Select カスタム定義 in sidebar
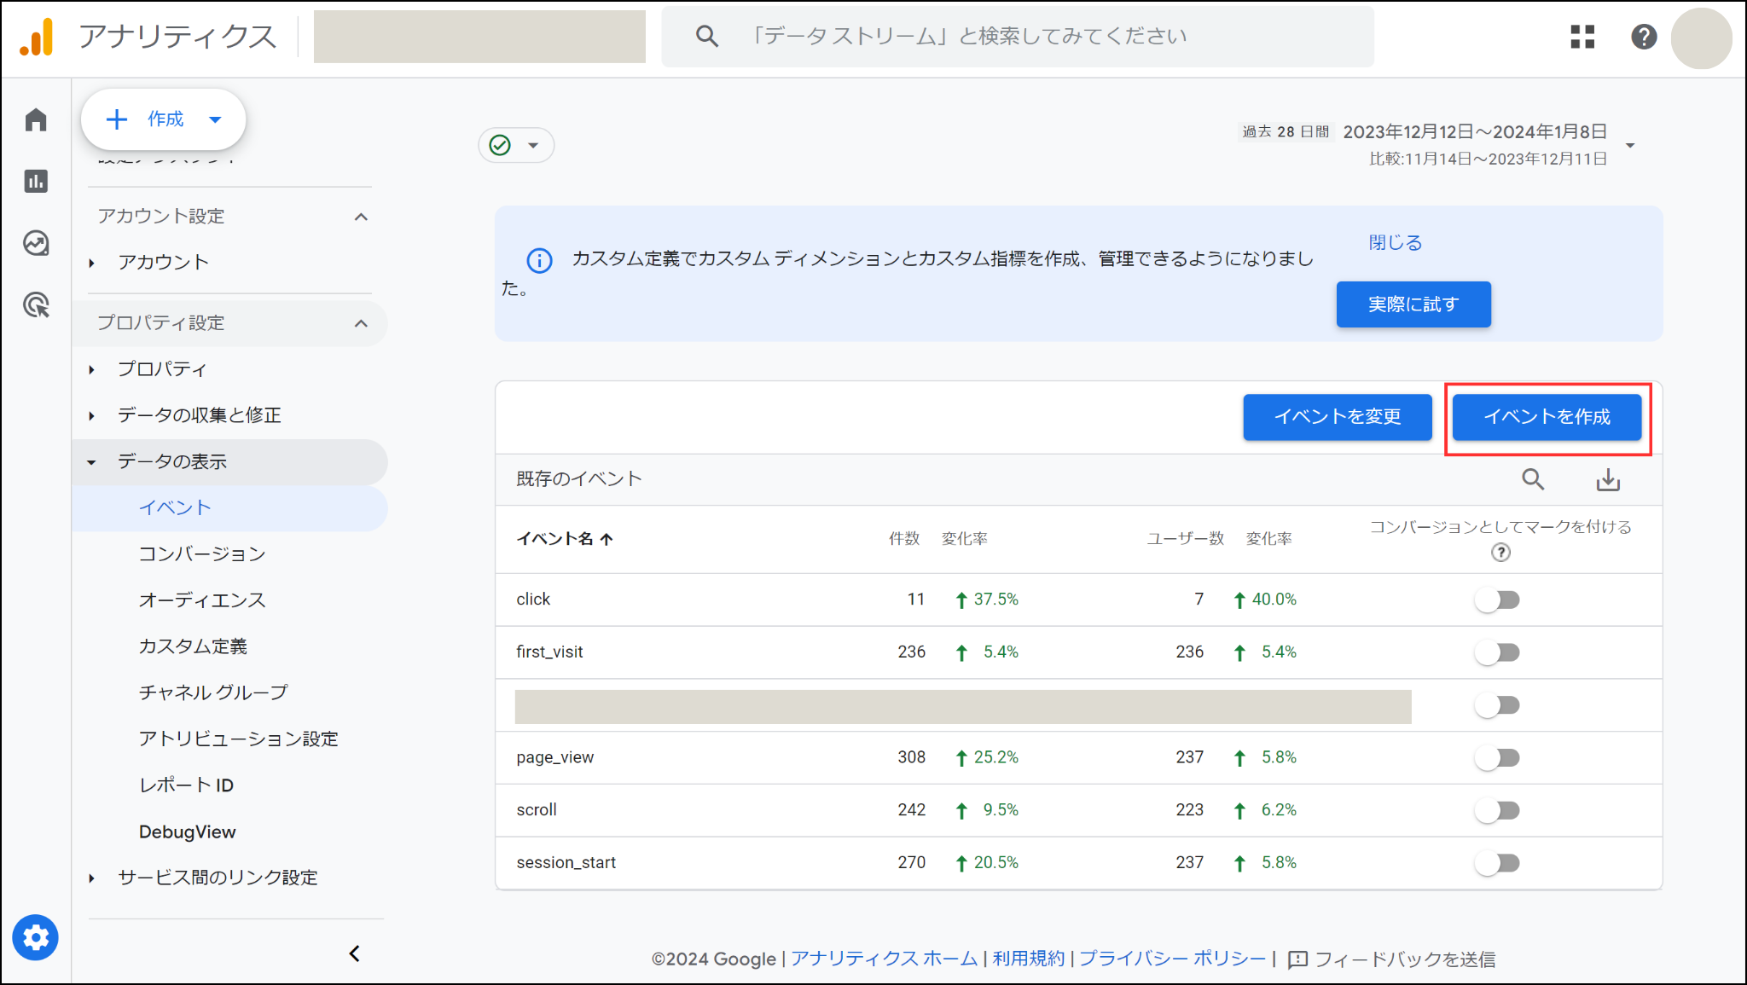This screenshot has width=1747, height=985. (x=193, y=646)
